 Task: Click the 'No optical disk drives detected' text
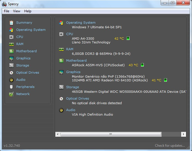tap(97, 103)
